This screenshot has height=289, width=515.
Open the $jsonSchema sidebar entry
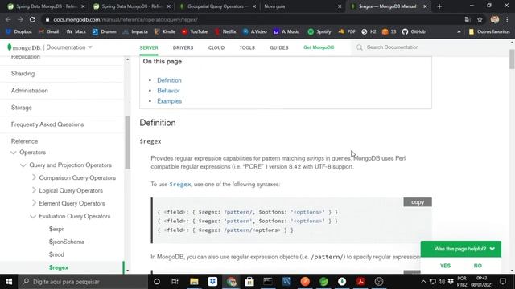coord(67,242)
